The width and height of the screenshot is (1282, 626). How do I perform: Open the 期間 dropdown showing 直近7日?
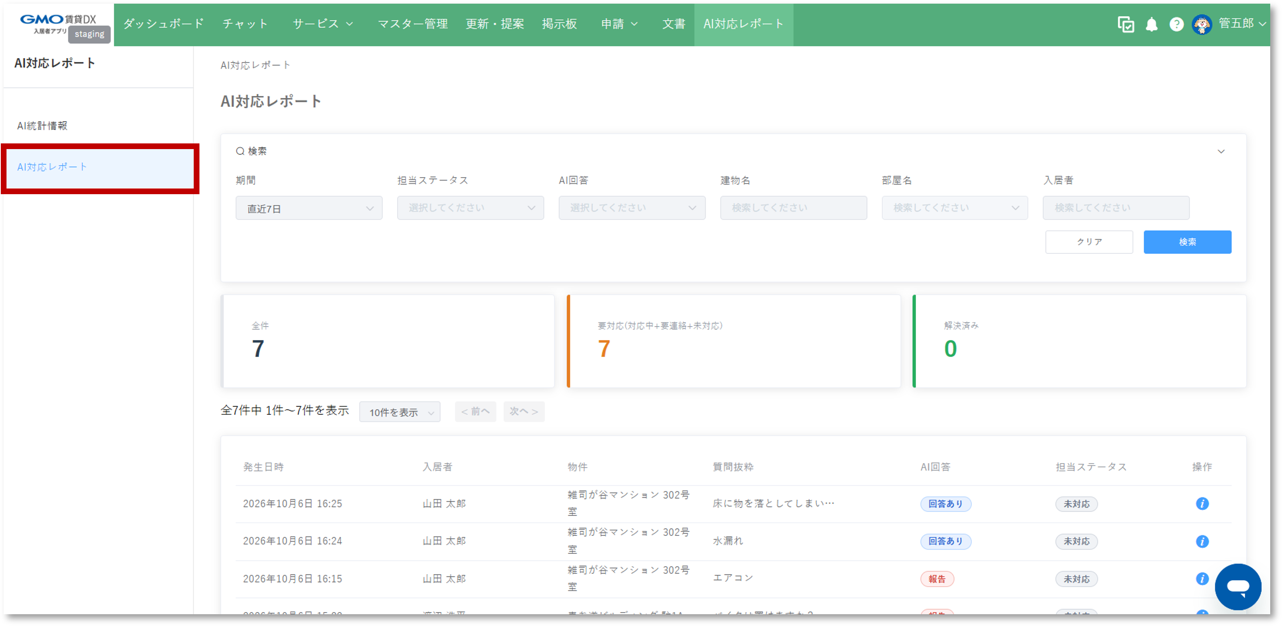(309, 208)
